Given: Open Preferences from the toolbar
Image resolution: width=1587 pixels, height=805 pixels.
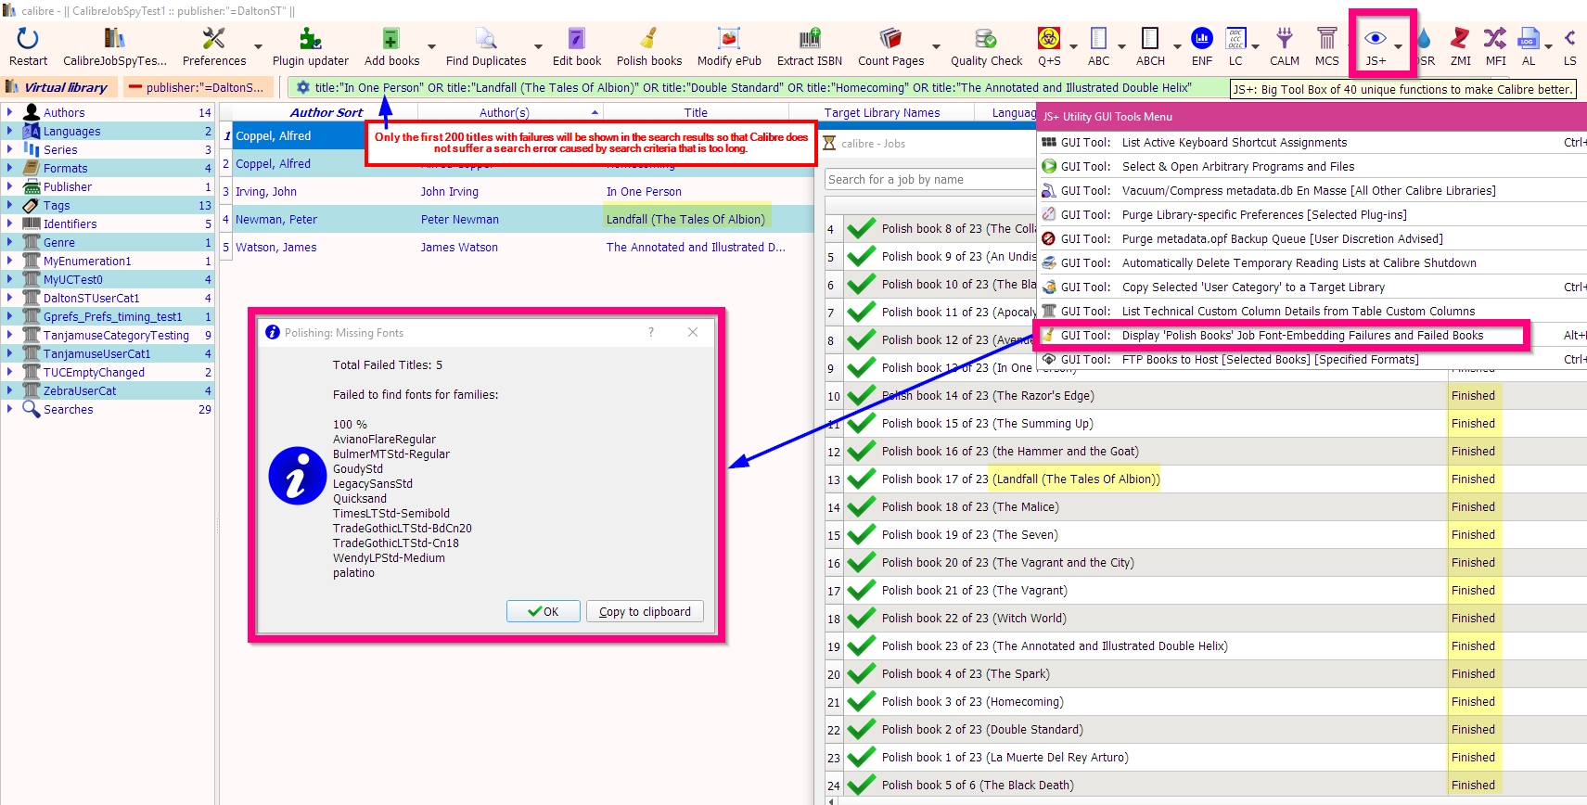Looking at the screenshot, I should pos(214,38).
